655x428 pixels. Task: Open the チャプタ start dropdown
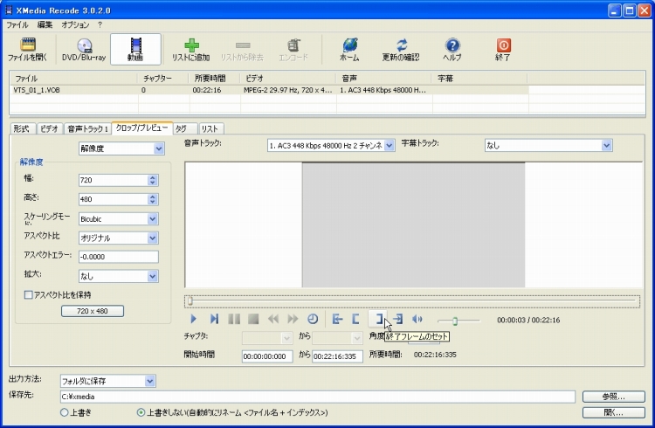point(267,337)
